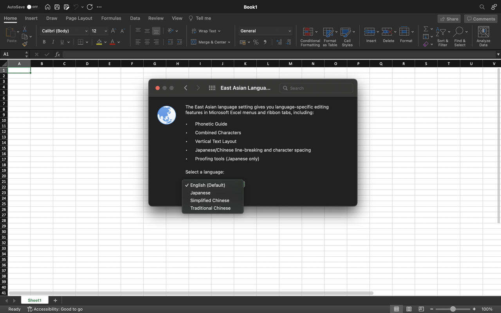The height and width of the screenshot is (313, 501).
Task: Click Increase Decimal icon
Action: click(x=279, y=42)
